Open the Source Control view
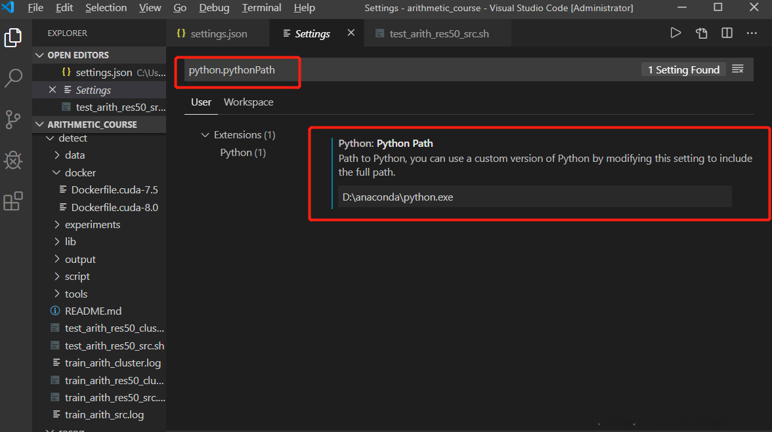Screen dimensions: 772x432 coord(13,119)
